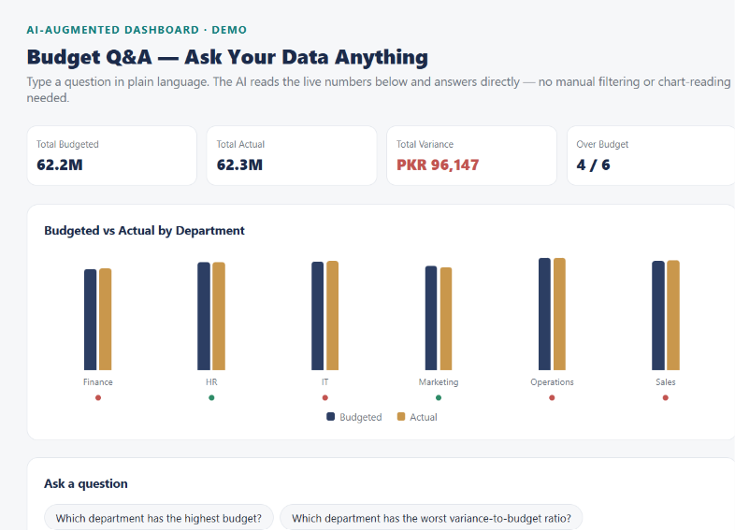Select the Total Variance PKR 96,147 card
Screen dimensions: 735x531
click(x=471, y=155)
